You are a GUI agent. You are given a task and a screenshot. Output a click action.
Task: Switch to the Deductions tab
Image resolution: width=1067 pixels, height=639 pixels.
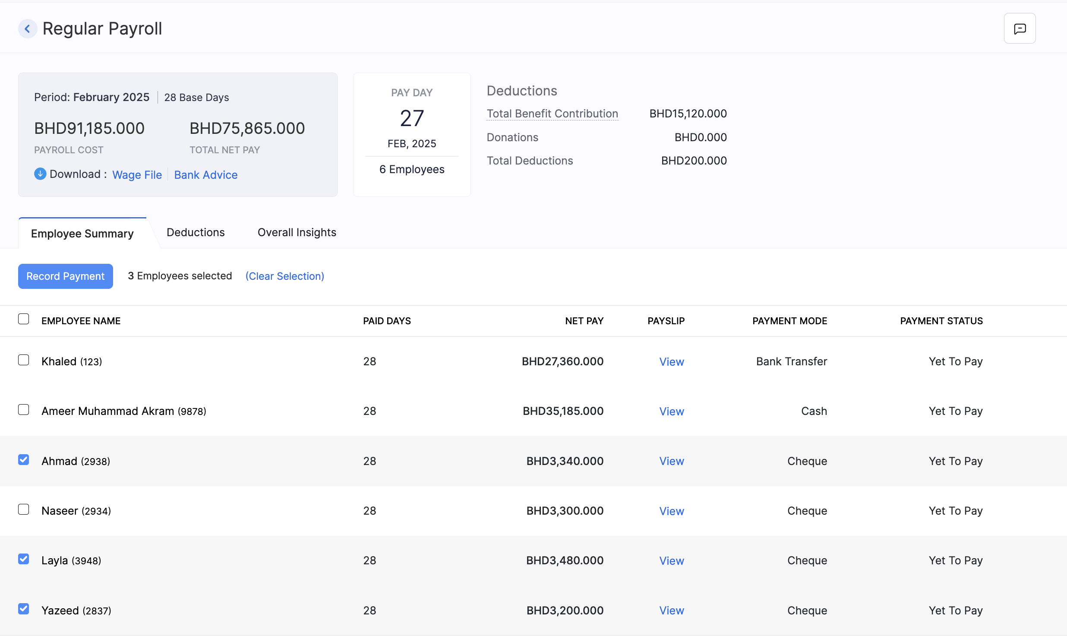coord(196,233)
